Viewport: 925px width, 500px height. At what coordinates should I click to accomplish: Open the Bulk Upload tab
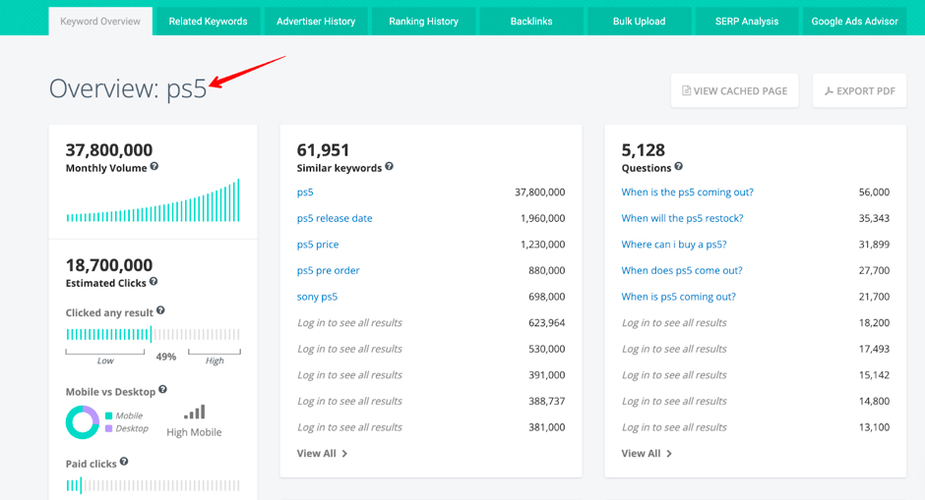point(639,22)
